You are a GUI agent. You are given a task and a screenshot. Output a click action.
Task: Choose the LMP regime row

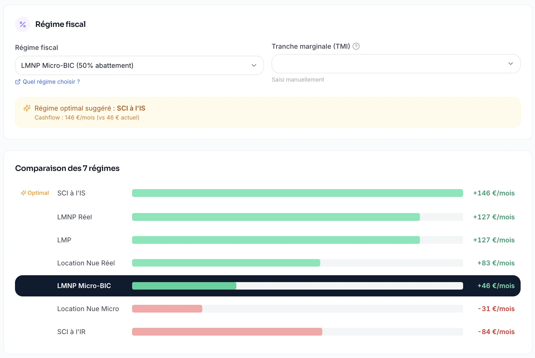[268, 240]
